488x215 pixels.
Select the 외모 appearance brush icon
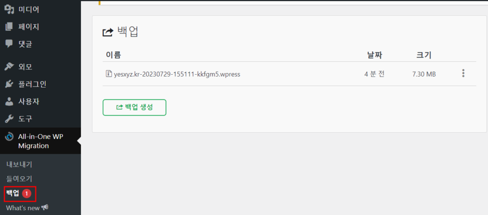point(10,67)
